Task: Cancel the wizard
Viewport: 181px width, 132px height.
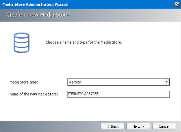Action: pyautogui.click(x=164, y=126)
